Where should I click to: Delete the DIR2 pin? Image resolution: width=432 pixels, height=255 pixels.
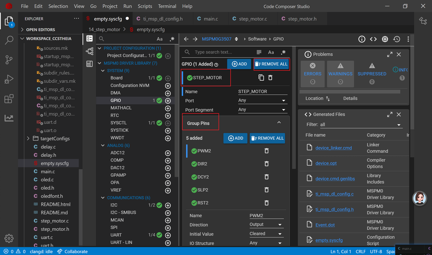tap(266, 164)
